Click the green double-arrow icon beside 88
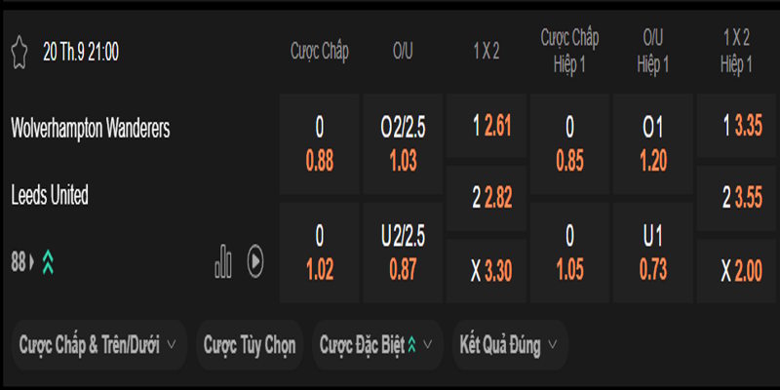This screenshot has height=390, width=780. (48, 261)
